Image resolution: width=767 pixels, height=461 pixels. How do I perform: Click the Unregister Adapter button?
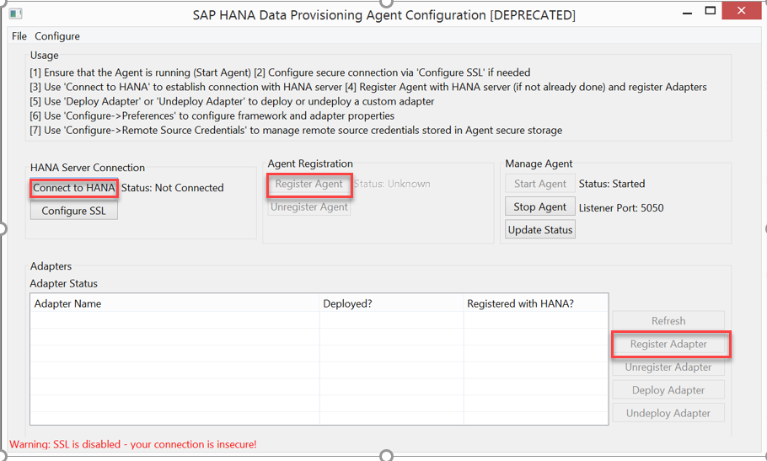click(668, 367)
